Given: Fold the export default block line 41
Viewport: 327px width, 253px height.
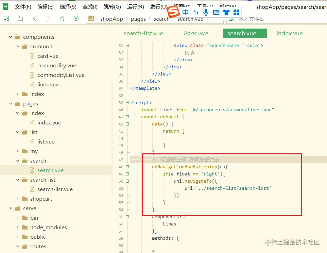Looking at the screenshot, I should (x=127, y=117).
